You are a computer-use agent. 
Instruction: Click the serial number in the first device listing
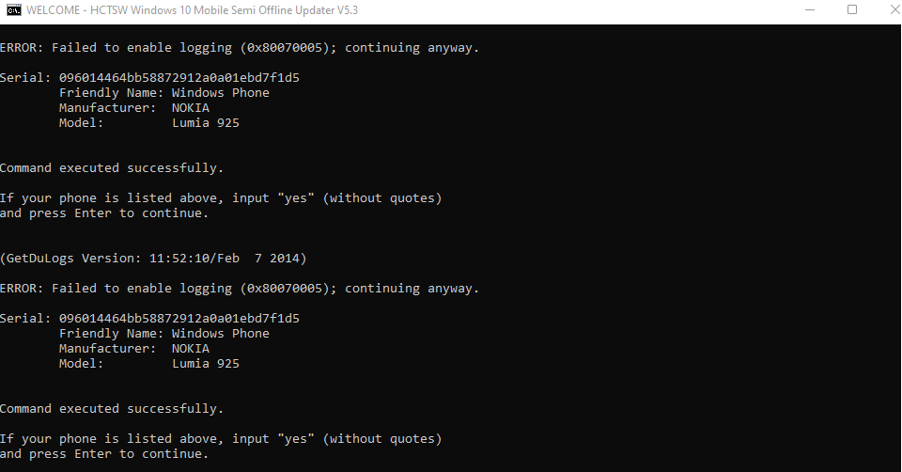(x=185, y=78)
